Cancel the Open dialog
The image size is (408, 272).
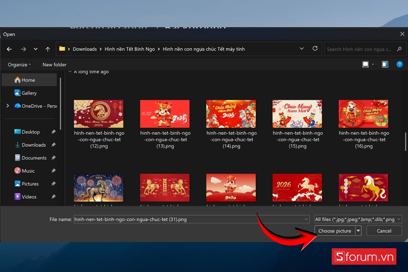coord(384,231)
